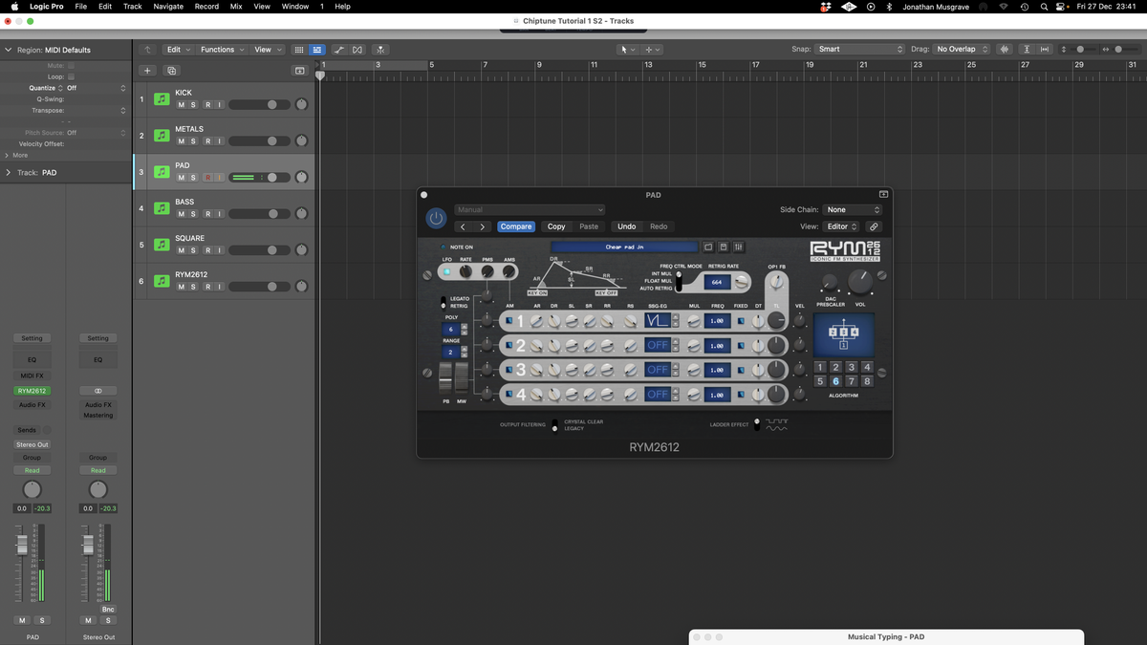Flip the Legato Retrig switch
This screenshot has height=645, width=1147.
pos(443,303)
